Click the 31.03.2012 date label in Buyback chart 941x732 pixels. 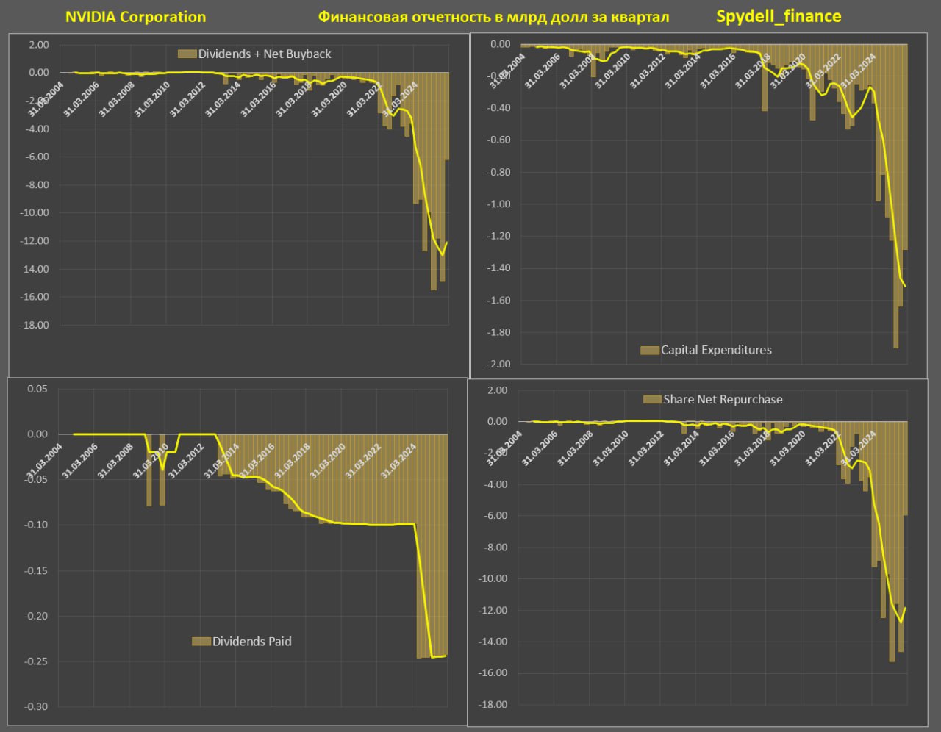187,99
